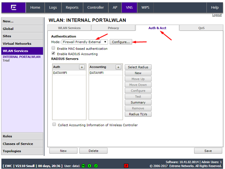The width and height of the screenshot is (225, 169).
Task: Click the bottom New button
Action: 63,151
